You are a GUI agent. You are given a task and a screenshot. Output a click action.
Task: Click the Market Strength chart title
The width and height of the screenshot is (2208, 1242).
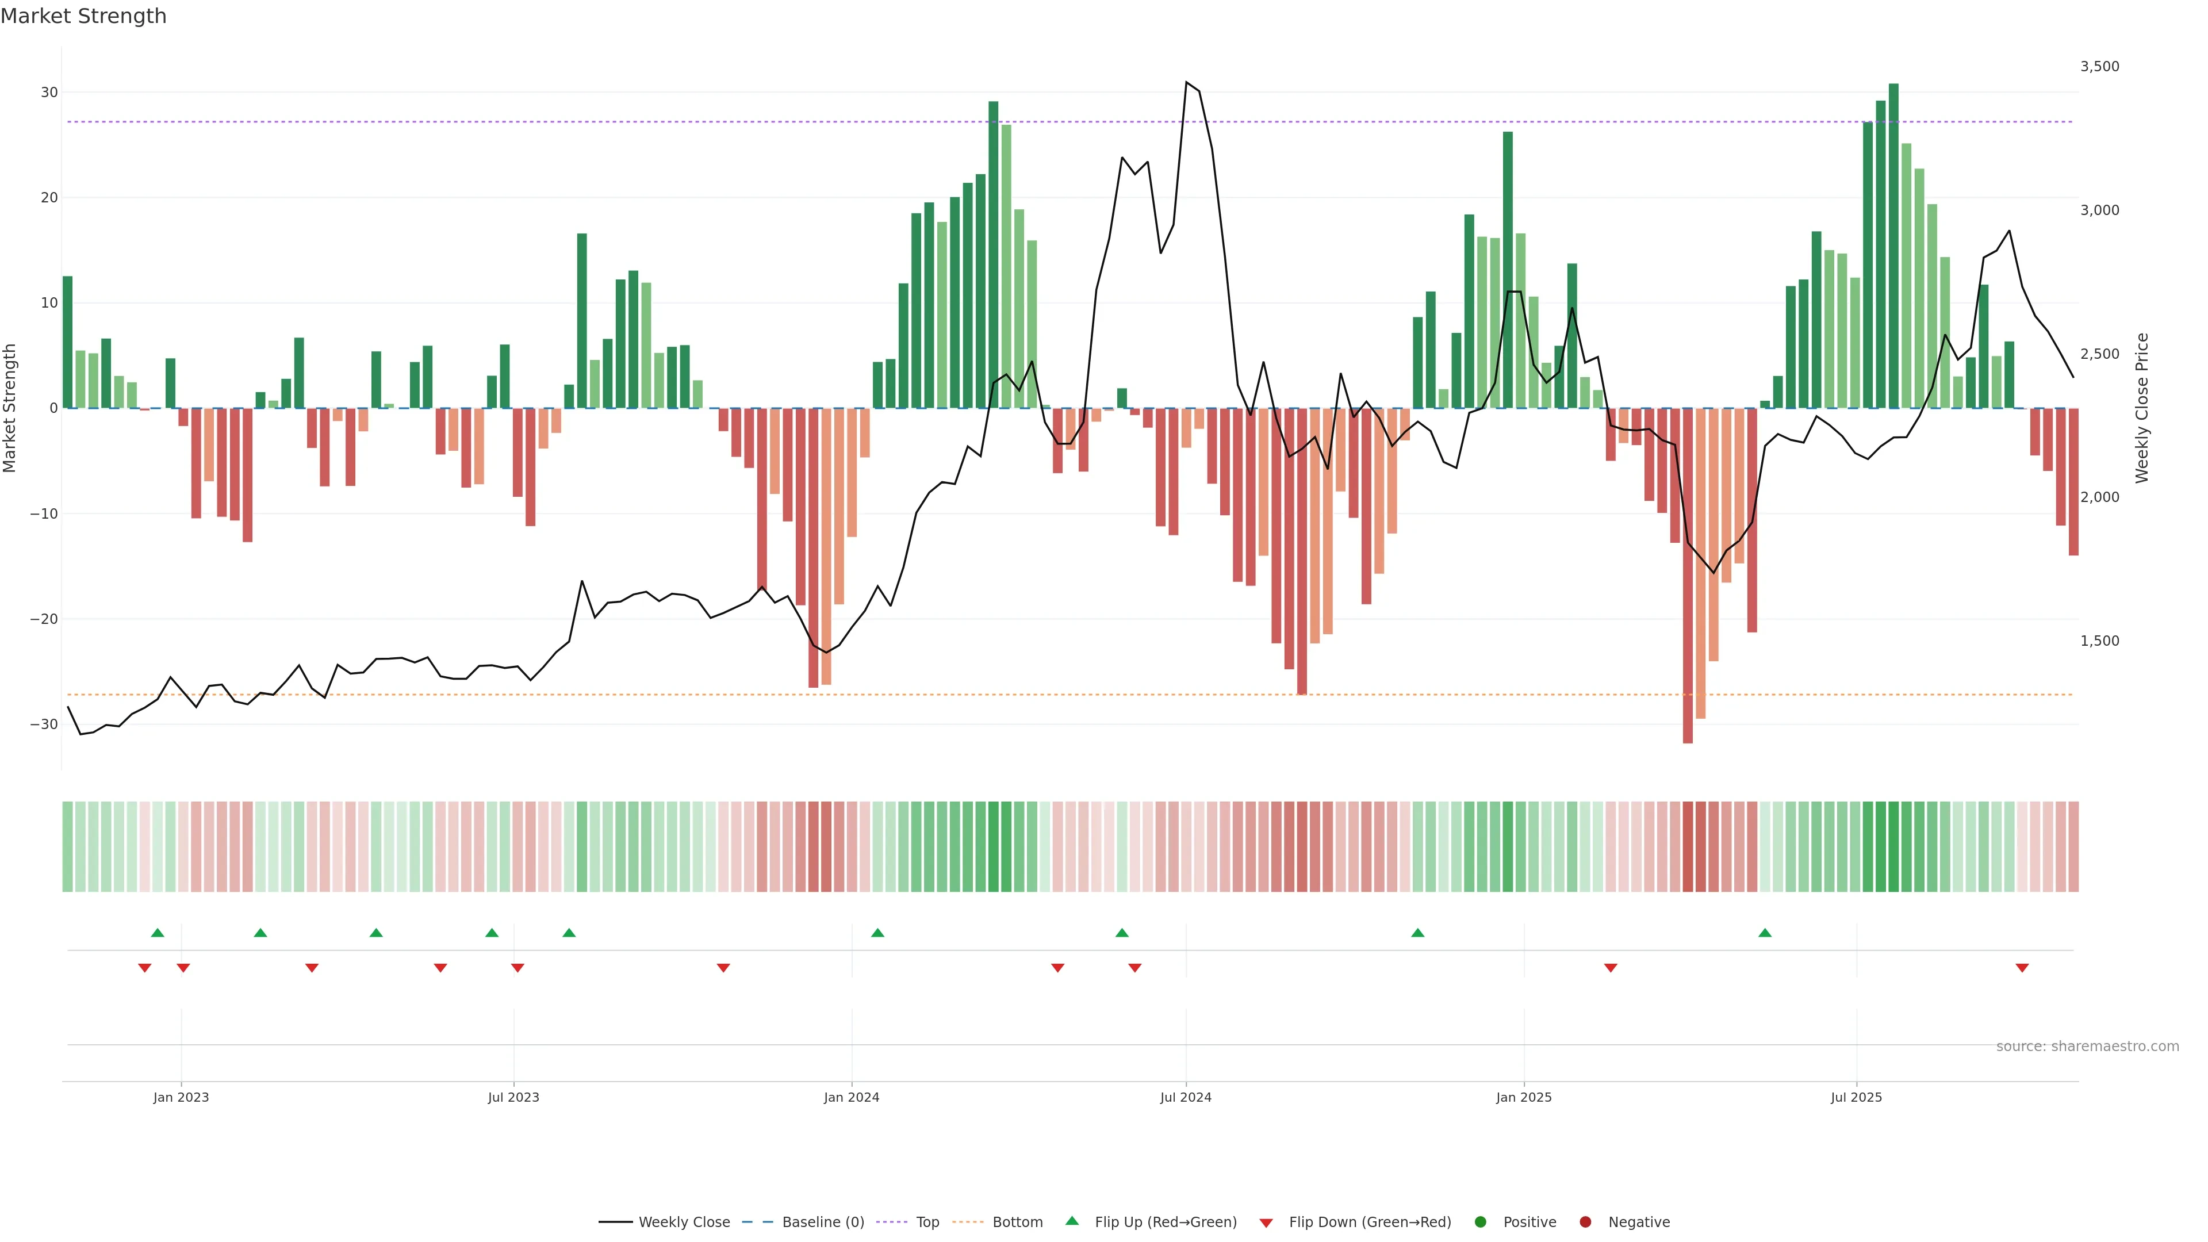[83, 16]
